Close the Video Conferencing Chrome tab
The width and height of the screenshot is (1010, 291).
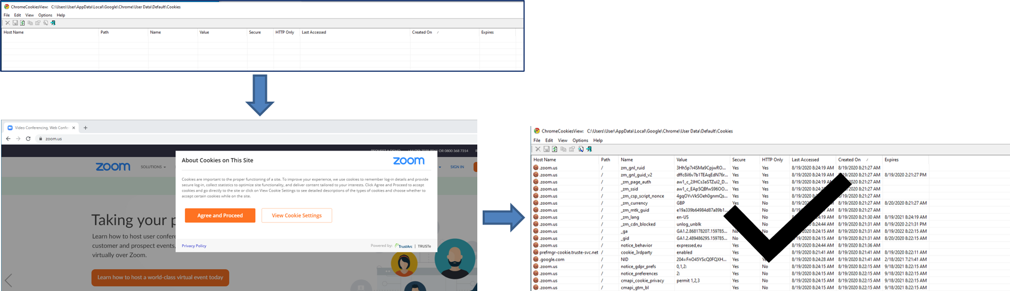tap(74, 128)
